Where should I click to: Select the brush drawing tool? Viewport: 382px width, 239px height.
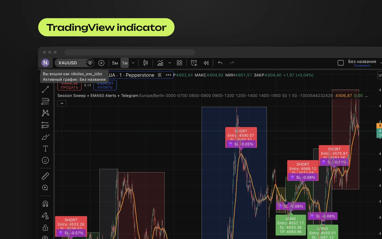click(45, 137)
